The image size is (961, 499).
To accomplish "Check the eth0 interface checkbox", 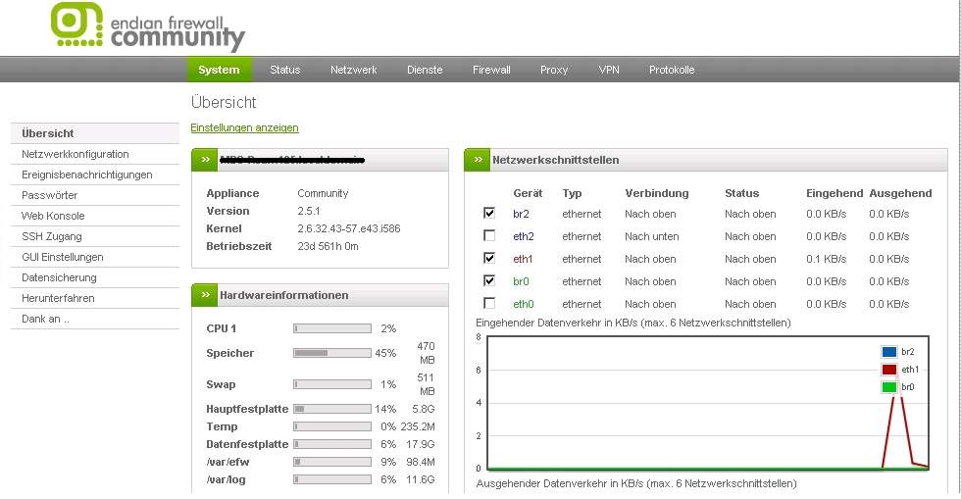I will coord(489,304).
